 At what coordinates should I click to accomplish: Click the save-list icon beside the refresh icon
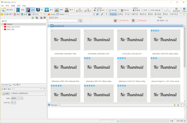[x=37, y=18]
